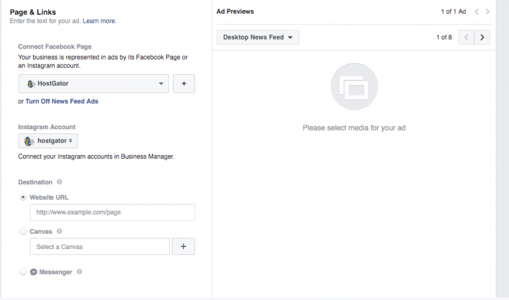Click the 'Connect Facebook Page' label
Viewport: 509px width, 300px height.
pyautogui.click(x=54, y=47)
